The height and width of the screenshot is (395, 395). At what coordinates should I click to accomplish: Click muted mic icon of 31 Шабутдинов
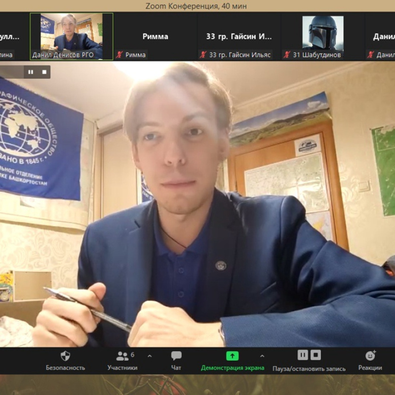click(x=287, y=55)
